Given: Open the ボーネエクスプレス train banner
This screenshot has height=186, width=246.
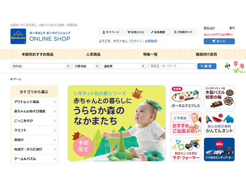Looking at the screenshot, I should [186, 97].
